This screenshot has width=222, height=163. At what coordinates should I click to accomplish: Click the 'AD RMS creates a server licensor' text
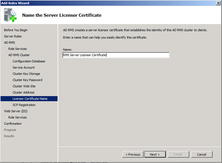135,30
